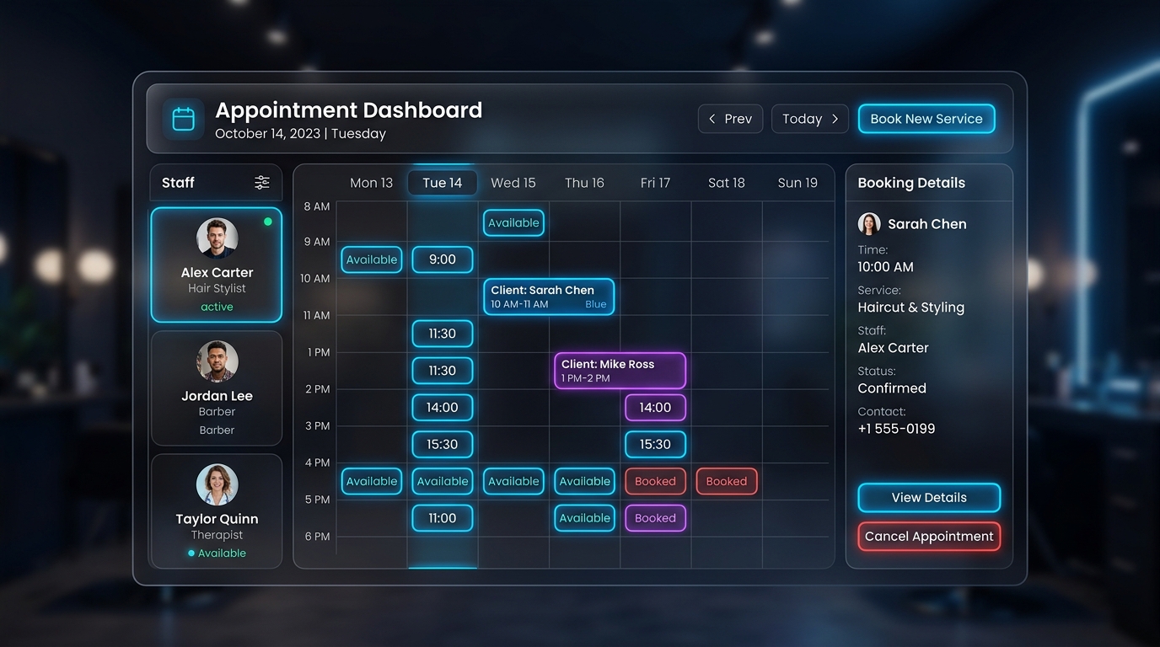Select the 15:30 slot on Friday
This screenshot has height=647, width=1160.
(655, 445)
